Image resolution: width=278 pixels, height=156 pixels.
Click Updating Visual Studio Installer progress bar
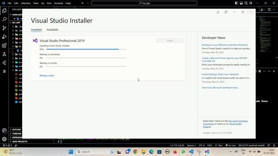[x=86, y=49]
